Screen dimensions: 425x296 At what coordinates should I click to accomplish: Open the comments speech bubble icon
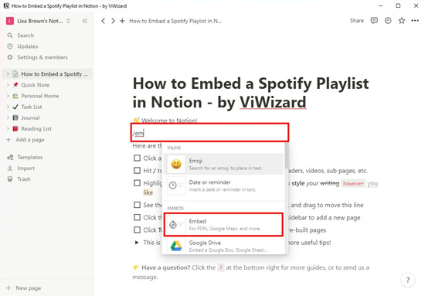pos(374,21)
